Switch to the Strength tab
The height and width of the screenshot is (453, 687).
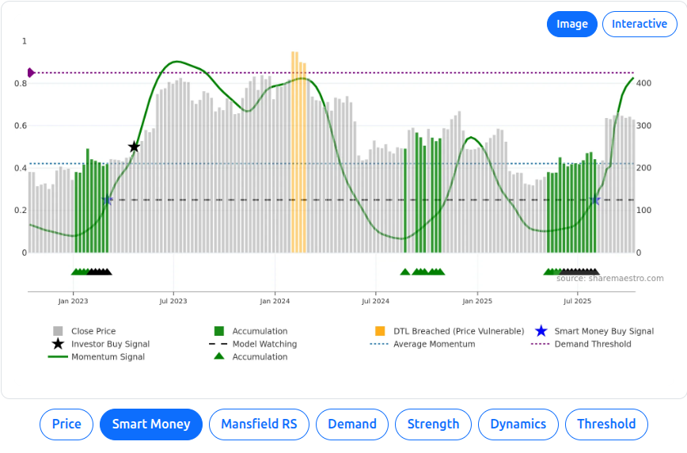coord(433,424)
